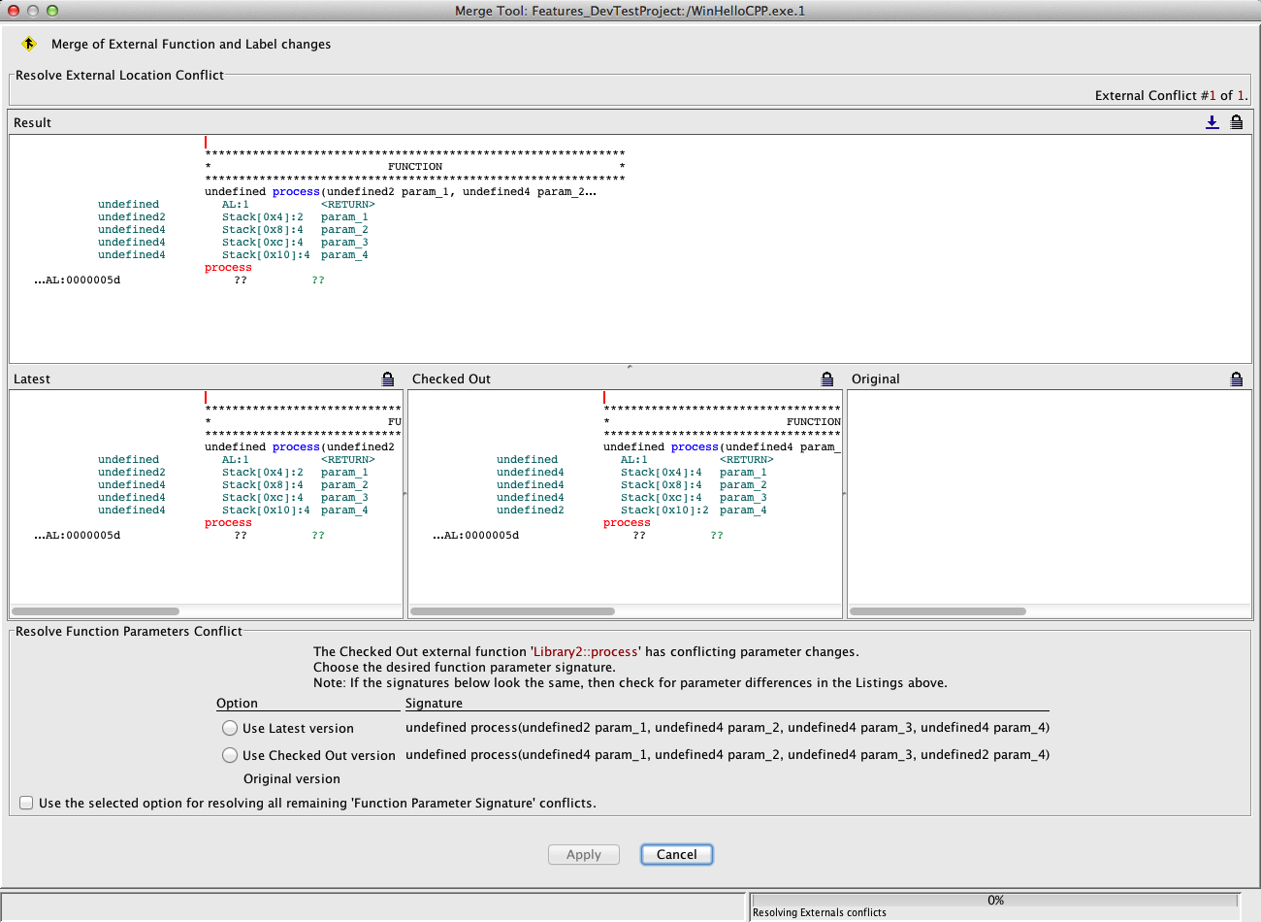
Task: Click the merge icon beside the title text
Action: coord(29,44)
